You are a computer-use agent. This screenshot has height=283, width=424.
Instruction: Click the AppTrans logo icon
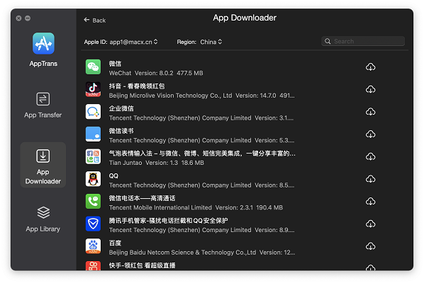(x=43, y=43)
